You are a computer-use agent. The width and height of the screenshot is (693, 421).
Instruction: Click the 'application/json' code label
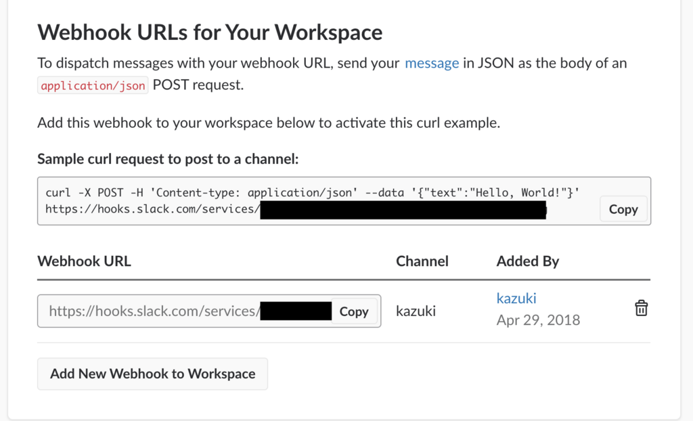(x=93, y=85)
